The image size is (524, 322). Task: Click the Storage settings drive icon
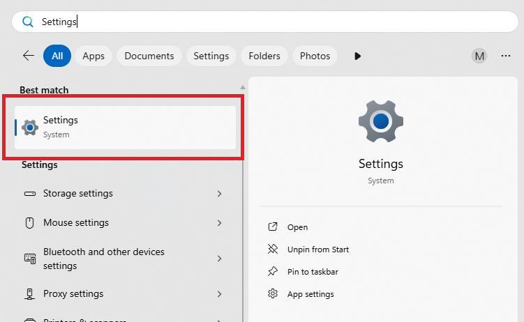click(30, 194)
